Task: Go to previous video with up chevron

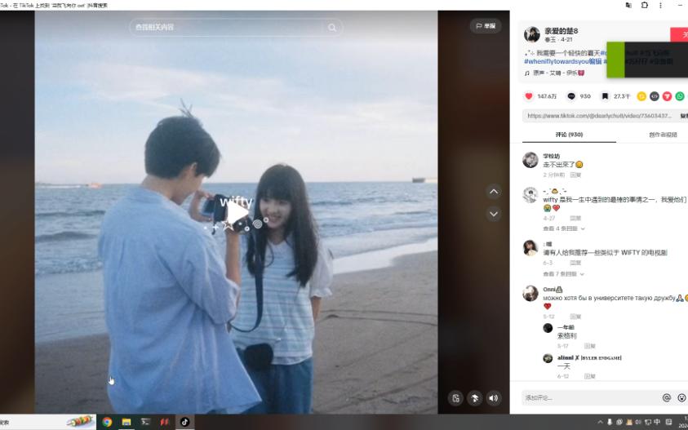Action: pyautogui.click(x=494, y=192)
